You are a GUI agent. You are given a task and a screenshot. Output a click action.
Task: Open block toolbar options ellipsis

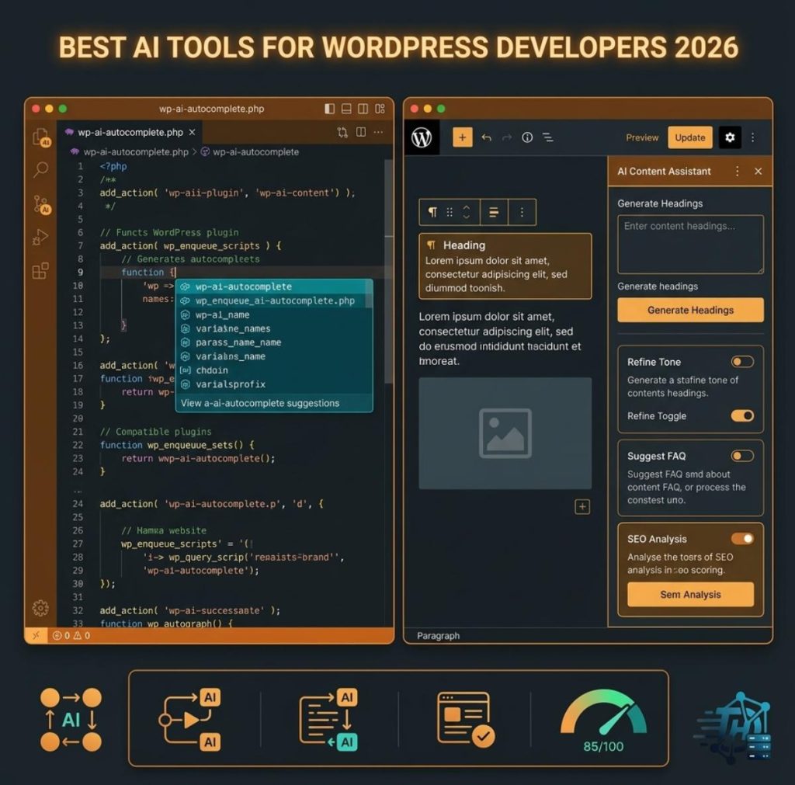point(522,212)
